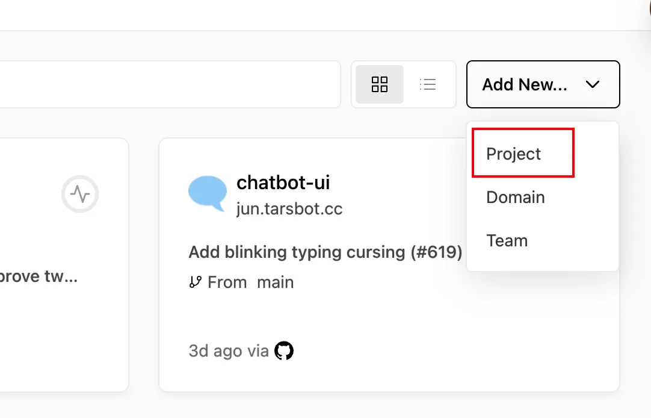Choose Team in the dropdown menu
This screenshot has width=651, height=418.
pos(507,241)
